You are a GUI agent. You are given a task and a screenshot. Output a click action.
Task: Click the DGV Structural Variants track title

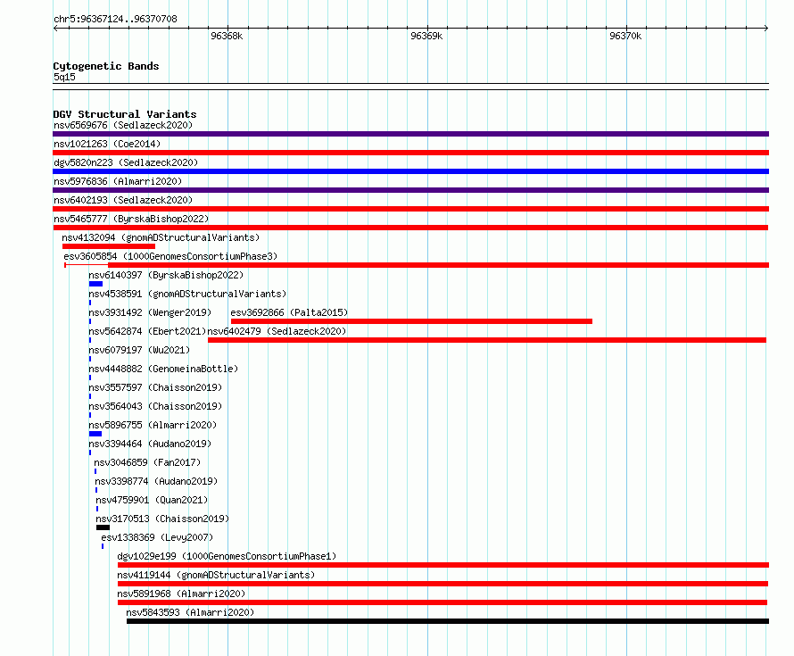coord(125,114)
